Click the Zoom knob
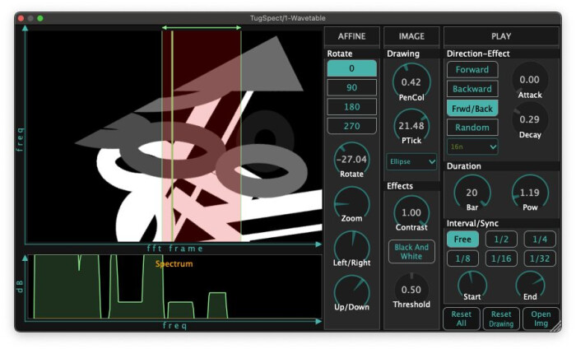 point(351,203)
